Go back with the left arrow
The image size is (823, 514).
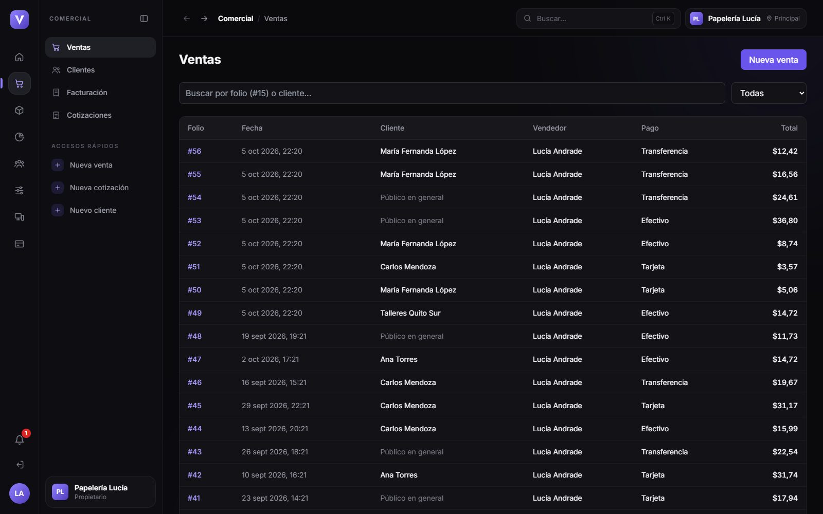tap(187, 19)
